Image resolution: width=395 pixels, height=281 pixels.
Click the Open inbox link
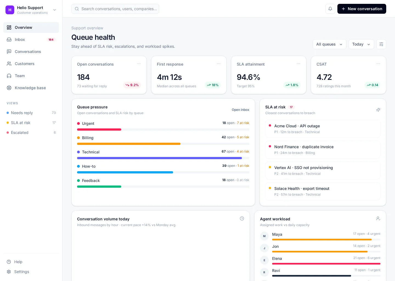[241, 110]
